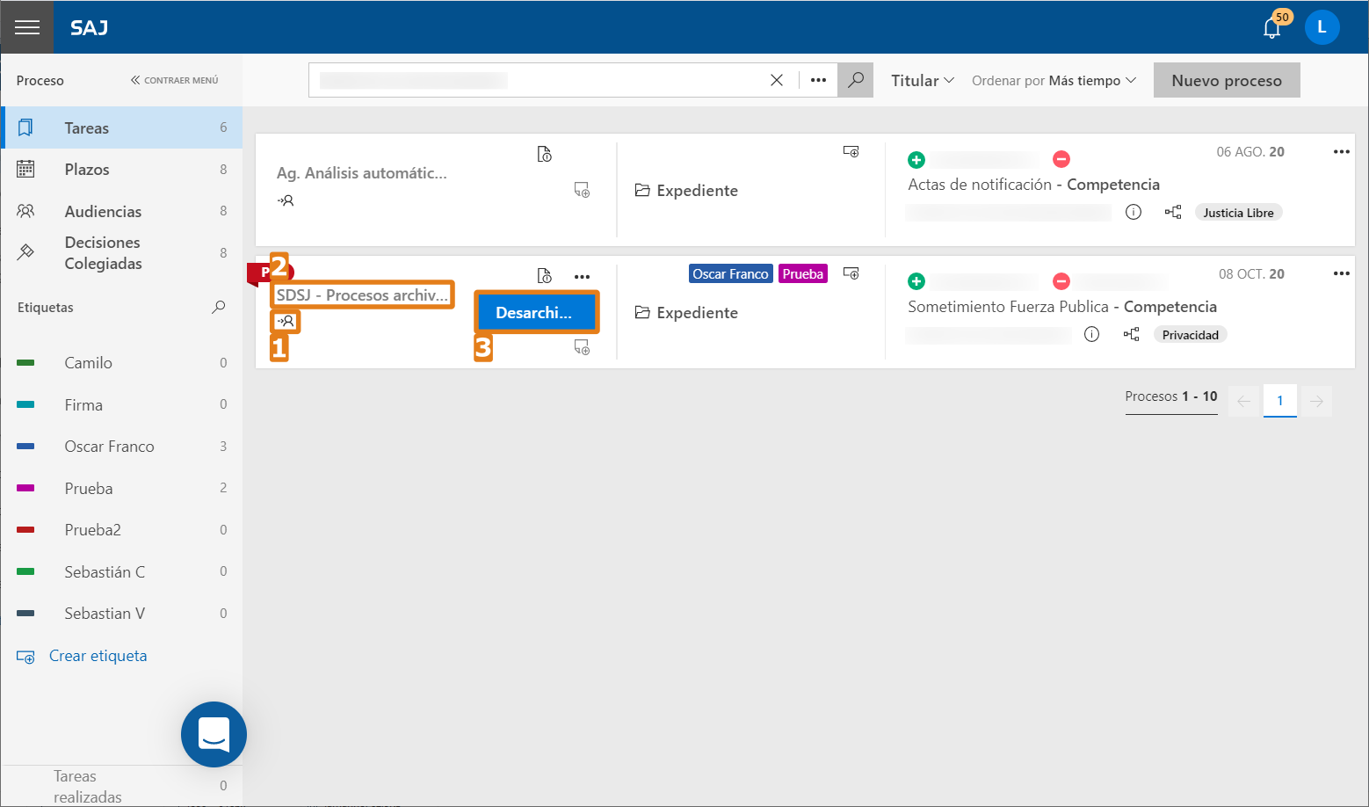The height and width of the screenshot is (807, 1369).
Task: Go to Audiencias section
Action: point(121,211)
